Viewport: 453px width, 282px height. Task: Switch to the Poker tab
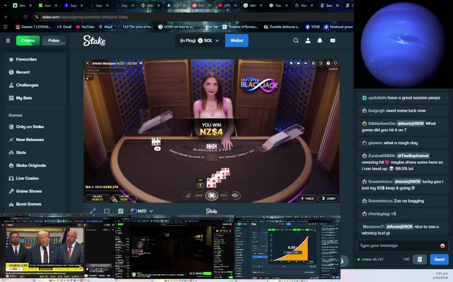pyautogui.click(x=54, y=40)
